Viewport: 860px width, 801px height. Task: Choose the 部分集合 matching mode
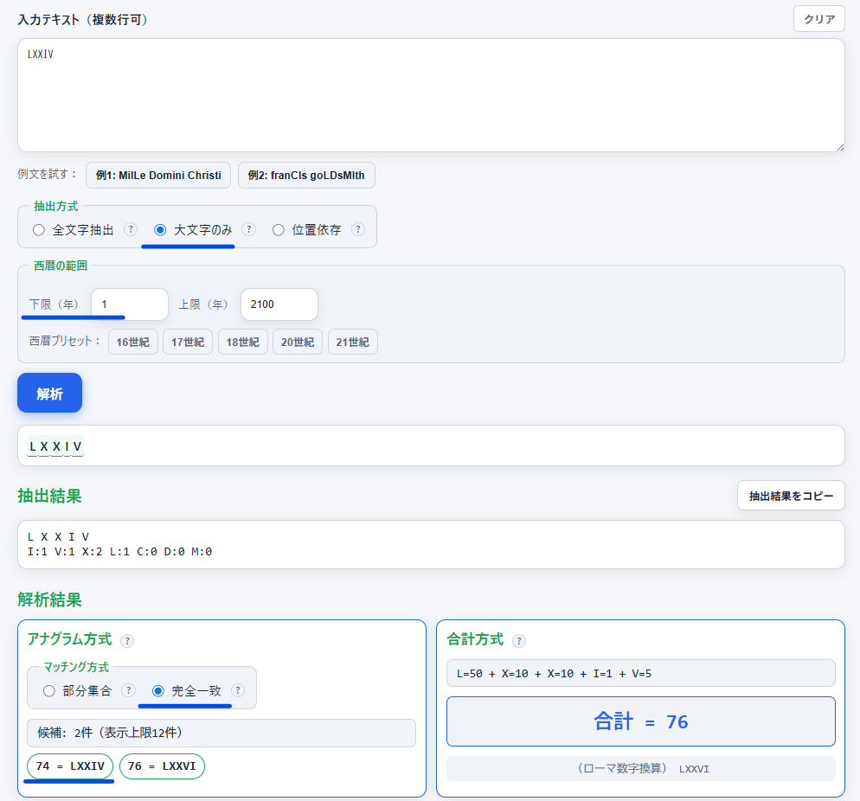pos(48,691)
